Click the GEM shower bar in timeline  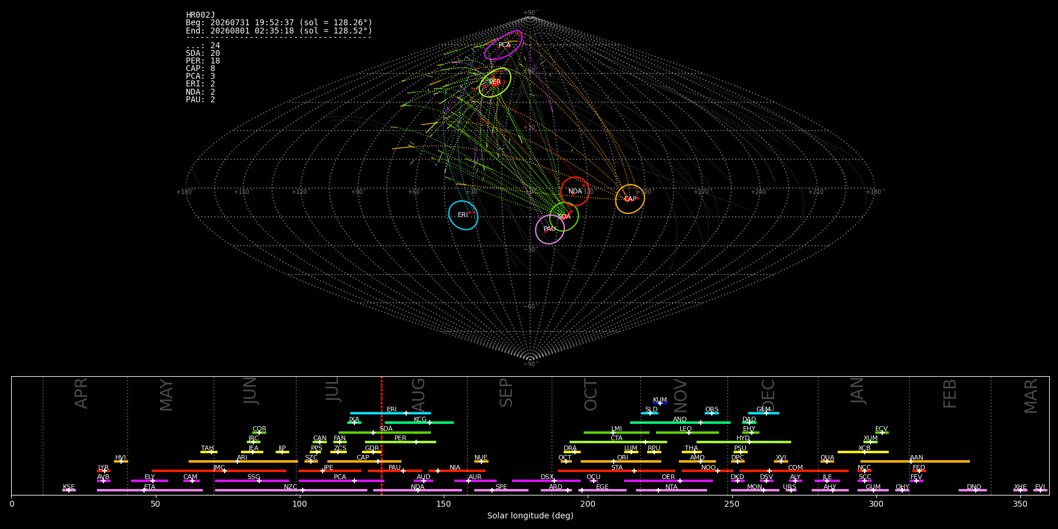[764, 413]
